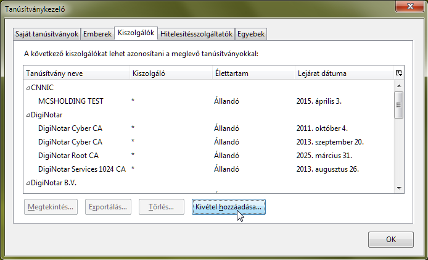This screenshot has width=428, height=260.
Task: Click the date 2013. augusztus 26.
Action: [327, 169]
